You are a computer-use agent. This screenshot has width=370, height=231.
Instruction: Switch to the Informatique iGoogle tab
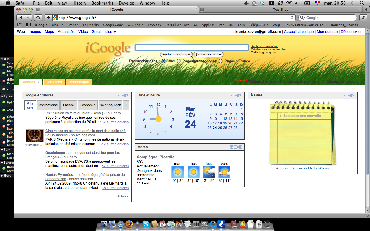click(79, 82)
